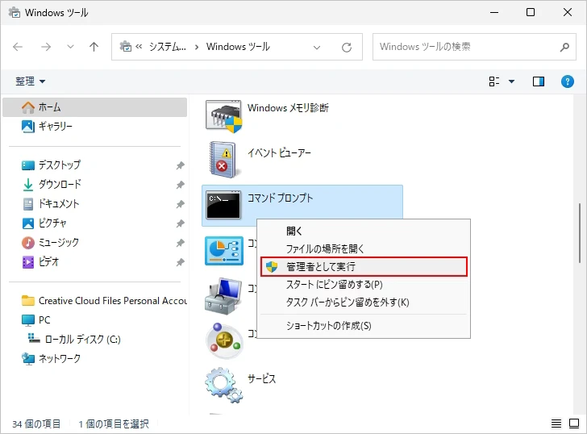Click the Forward navigation arrow
The image size is (587, 434).
tap(46, 47)
